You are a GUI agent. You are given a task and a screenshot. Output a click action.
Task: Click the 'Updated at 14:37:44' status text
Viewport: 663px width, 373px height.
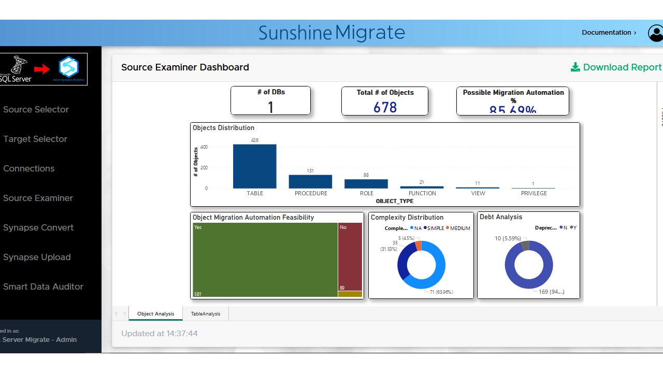click(160, 334)
